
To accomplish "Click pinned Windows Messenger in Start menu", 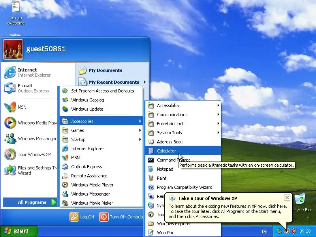I will click(30, 139).
